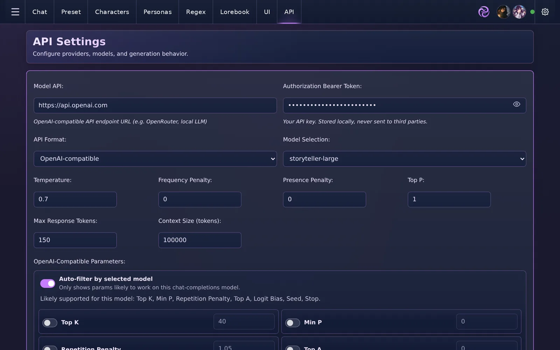Open the Lorebook tab
The image size is (560, 350).
point(235,12)
